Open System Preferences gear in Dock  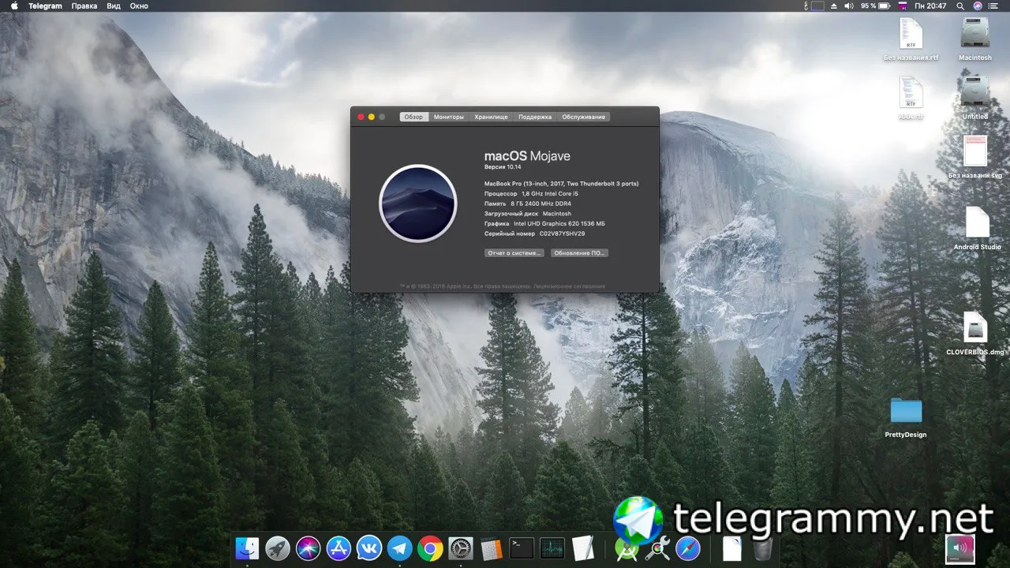click(x=461, y=548)
